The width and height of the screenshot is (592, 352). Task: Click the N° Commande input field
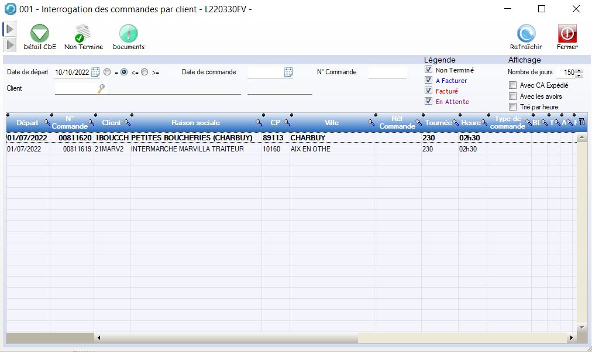tap(387, 73)
